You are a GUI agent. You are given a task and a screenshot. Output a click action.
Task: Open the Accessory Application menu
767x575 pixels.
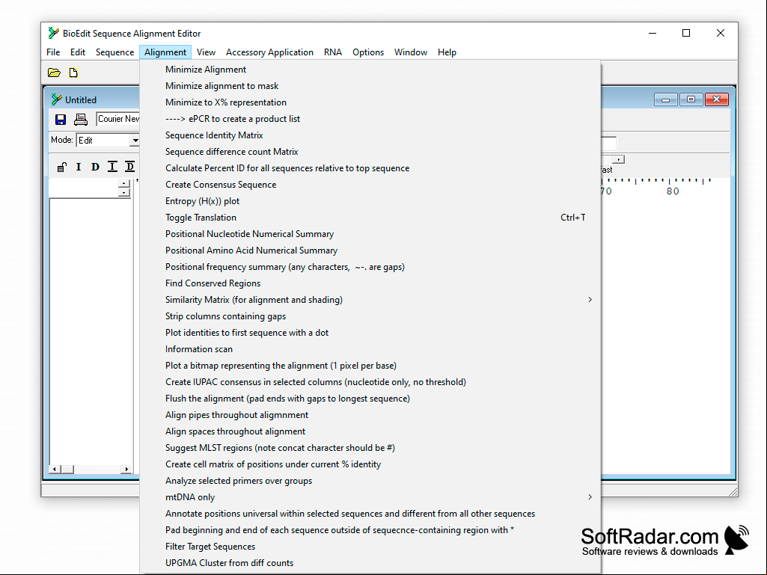click(269, 52)
